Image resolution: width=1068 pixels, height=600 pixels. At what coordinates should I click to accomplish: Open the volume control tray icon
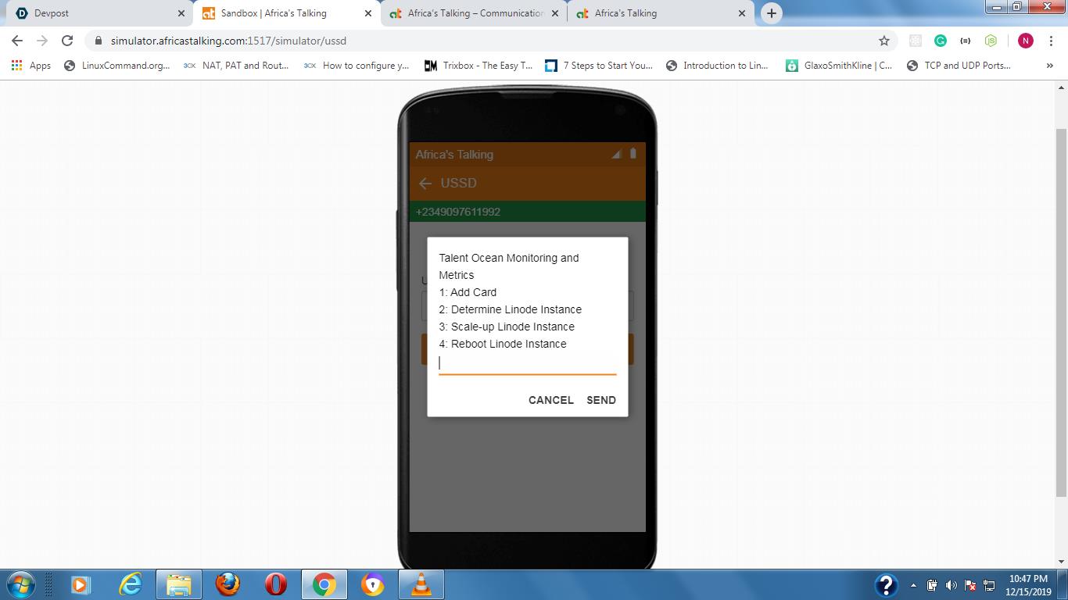click(952, 585)
